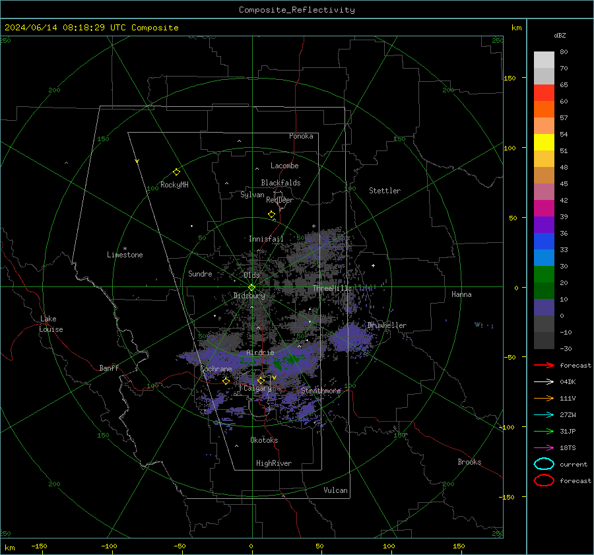Click the Composite_Reflectivity title
Screen dimensions: 594x555
(x=297, y=10)
